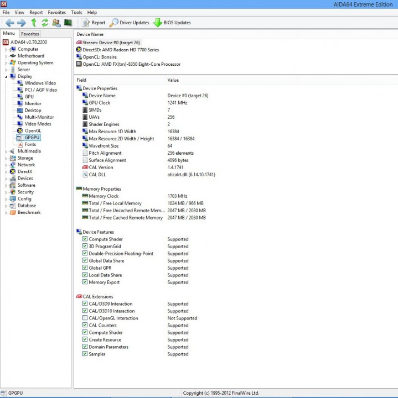Select the GPU Clock 1241 MHz value

177,103
